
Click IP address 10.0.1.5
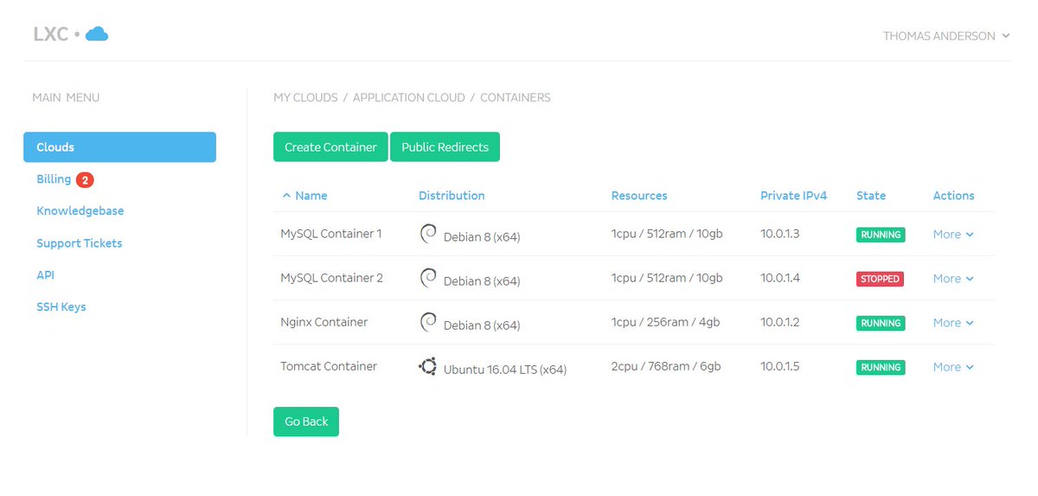779,366
